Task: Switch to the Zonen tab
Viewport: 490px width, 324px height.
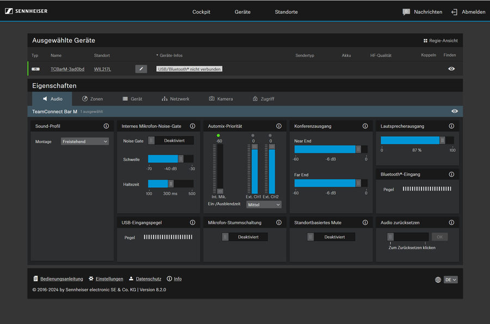Action: [x=93, y=99]
